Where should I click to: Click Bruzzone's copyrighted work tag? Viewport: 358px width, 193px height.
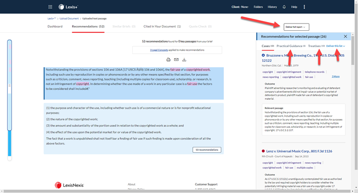[x=292, y=77]
